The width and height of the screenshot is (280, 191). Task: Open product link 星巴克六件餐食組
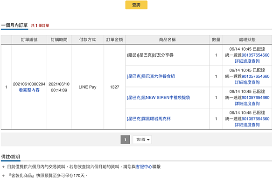pyautogui.click(x=151, y=76)
